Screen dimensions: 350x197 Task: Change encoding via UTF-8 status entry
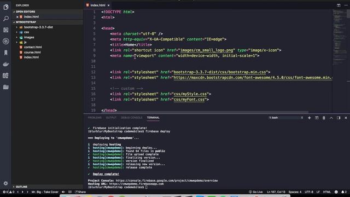309,192
